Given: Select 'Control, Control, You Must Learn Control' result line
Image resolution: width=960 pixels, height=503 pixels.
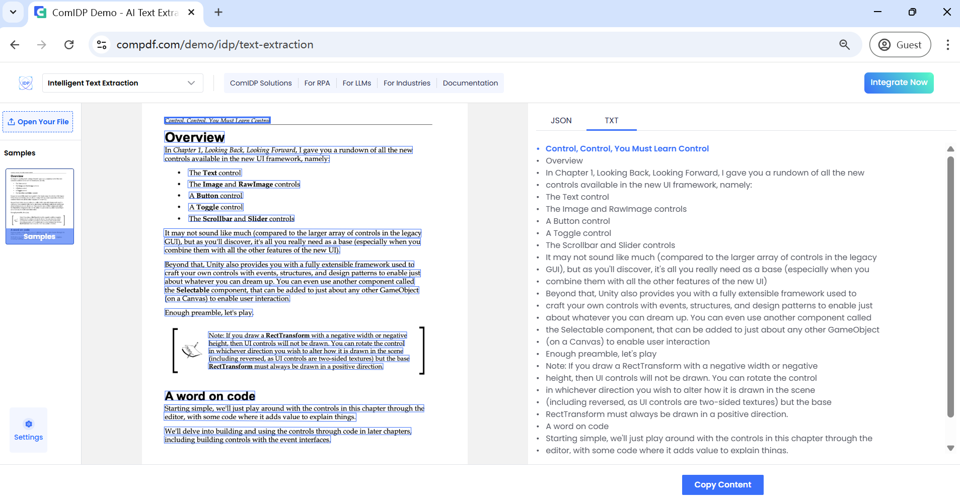Looking at the screenshot, I should [x=627, y=148].
